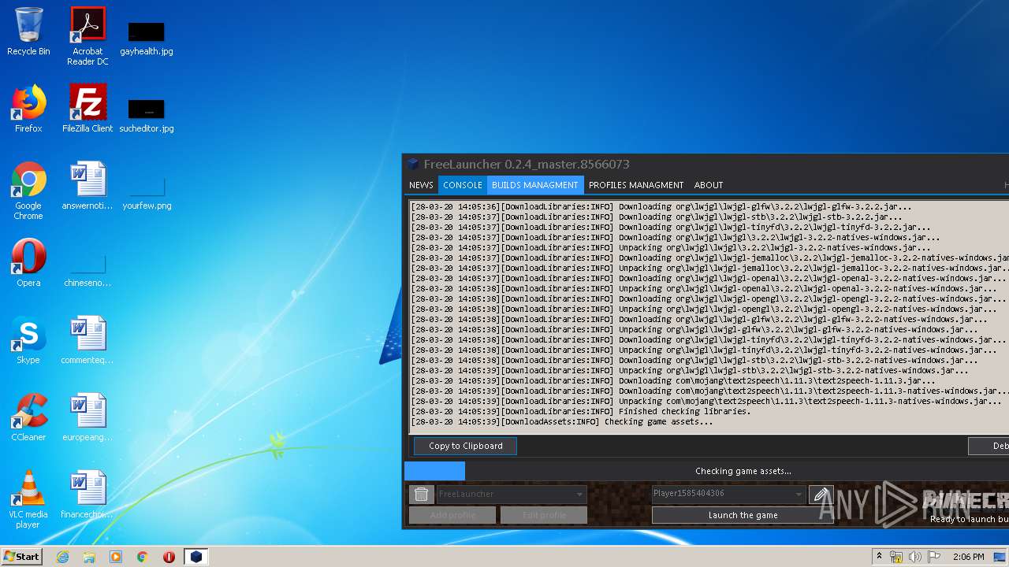Click the FreeLauncher window title bar
1009x567 pixels.
[706, 165]
